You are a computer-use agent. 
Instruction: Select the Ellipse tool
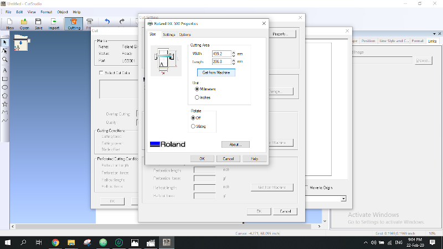5,87
